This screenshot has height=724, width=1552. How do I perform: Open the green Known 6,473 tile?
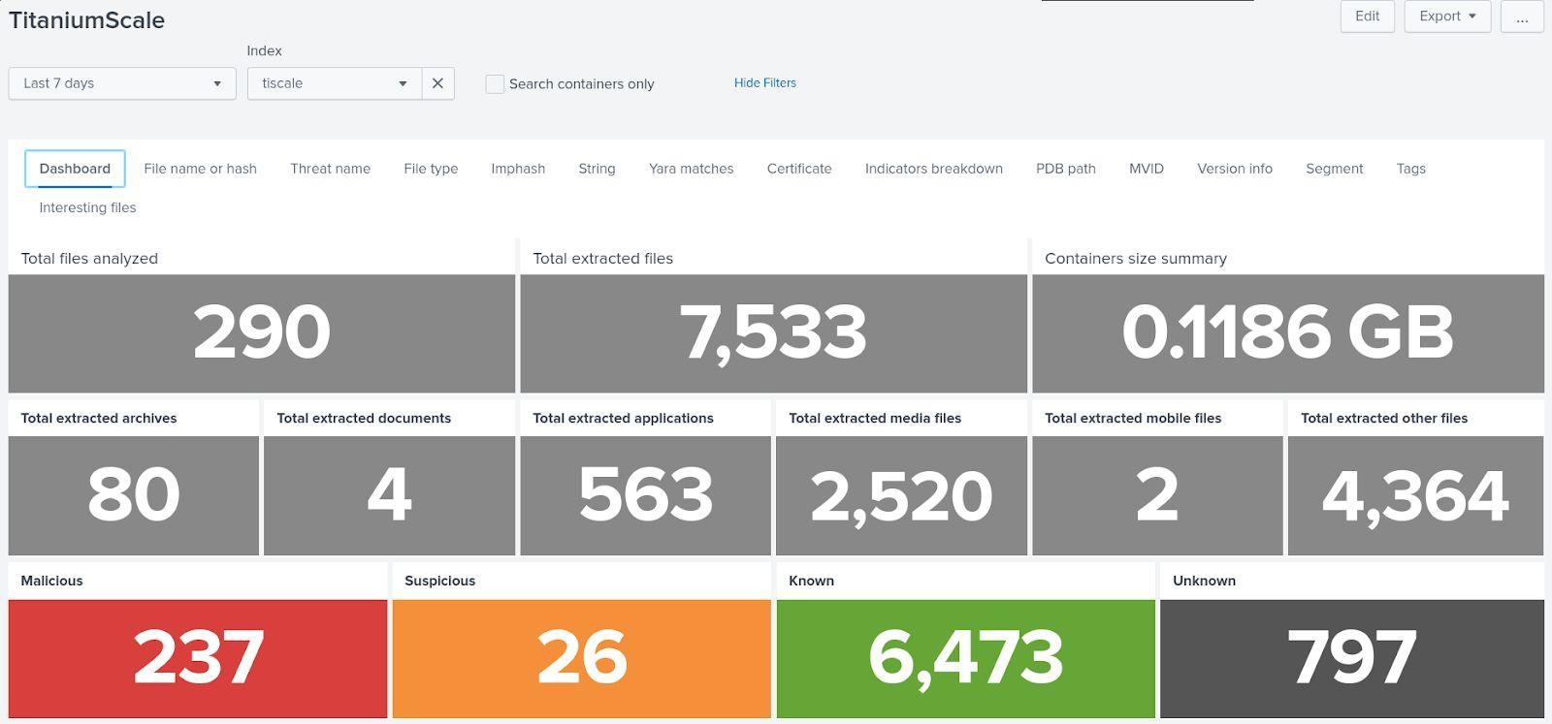click(x=966, y=658)
